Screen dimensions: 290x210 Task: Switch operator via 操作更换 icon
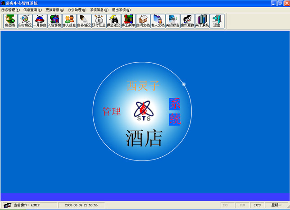click(x=187, y=21)
